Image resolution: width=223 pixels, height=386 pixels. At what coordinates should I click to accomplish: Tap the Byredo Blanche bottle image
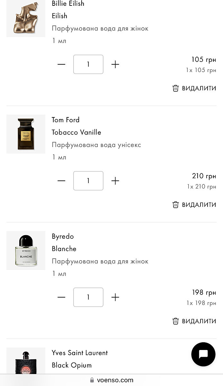26,250
